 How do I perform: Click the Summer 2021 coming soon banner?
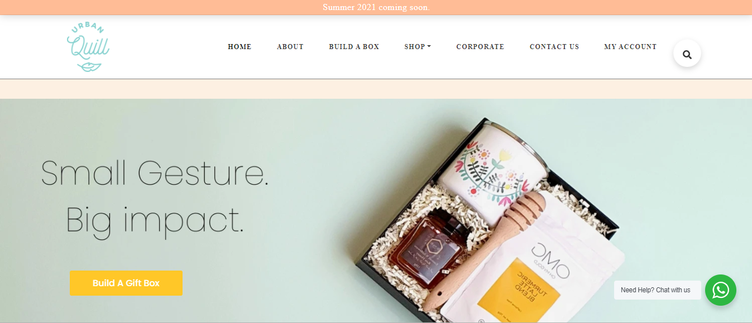(376, 7)
